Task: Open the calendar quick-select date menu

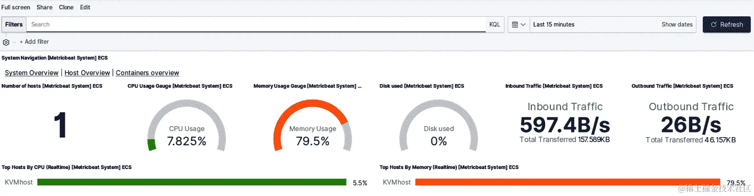Action: coord(519,25)
